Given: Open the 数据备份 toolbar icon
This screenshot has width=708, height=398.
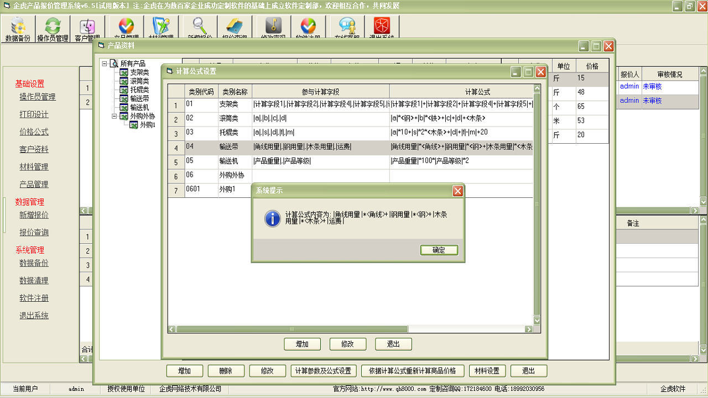Looking at the screenshot, I should click(x=17, y=27).
